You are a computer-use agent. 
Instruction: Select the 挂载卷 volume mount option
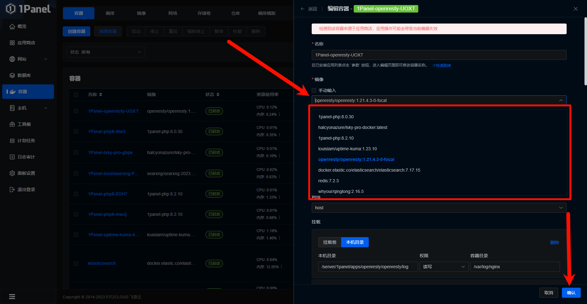point(330,242)
